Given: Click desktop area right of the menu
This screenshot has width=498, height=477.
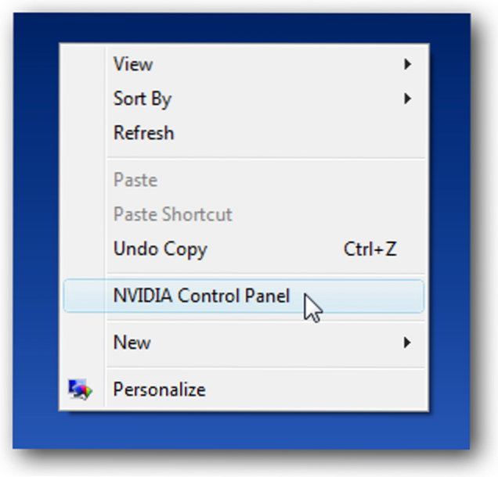Looking at the screenshot, I should [x=450, y=235].
